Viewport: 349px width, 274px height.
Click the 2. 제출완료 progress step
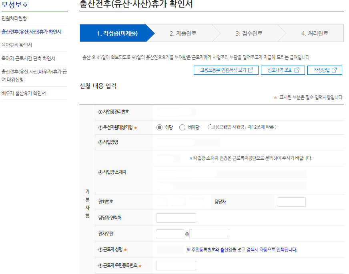[x=182, y=34]
